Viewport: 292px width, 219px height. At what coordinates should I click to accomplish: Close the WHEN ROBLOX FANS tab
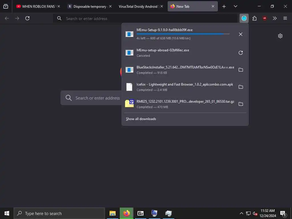click(x=59, y=6)
